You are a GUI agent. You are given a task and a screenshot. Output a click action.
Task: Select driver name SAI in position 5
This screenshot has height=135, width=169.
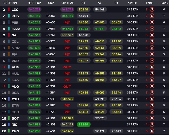pyautogui.click(x=15, y=35)
